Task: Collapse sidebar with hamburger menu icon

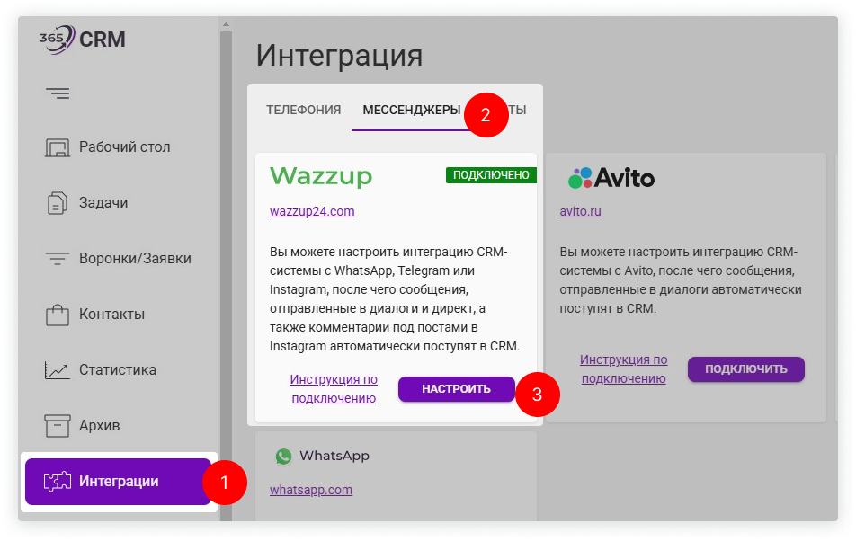Action: click(58, 93)
